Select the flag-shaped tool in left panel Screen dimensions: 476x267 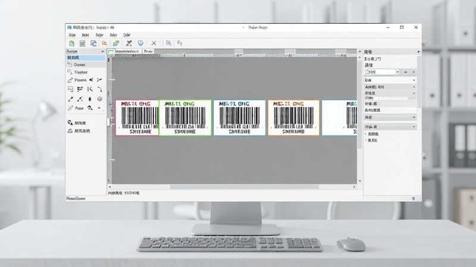tap(80, 89)
